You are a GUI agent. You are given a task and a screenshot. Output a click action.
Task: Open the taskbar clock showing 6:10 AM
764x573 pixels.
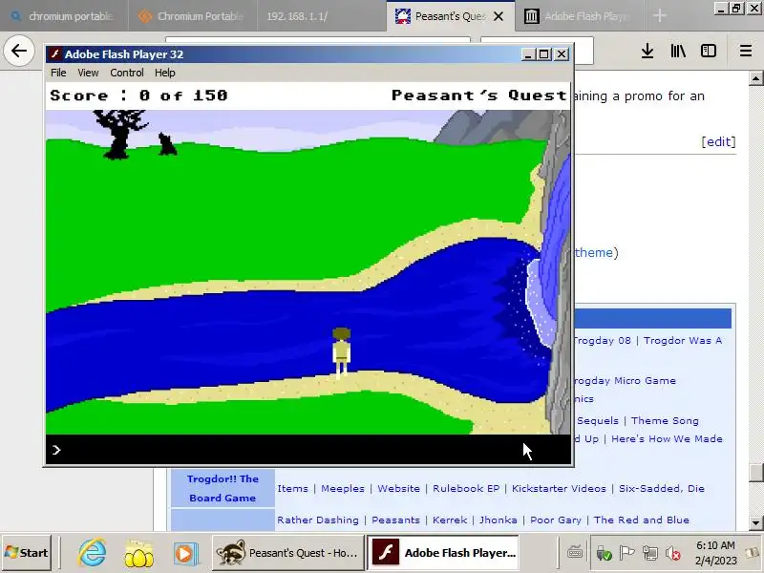point(715,553)
